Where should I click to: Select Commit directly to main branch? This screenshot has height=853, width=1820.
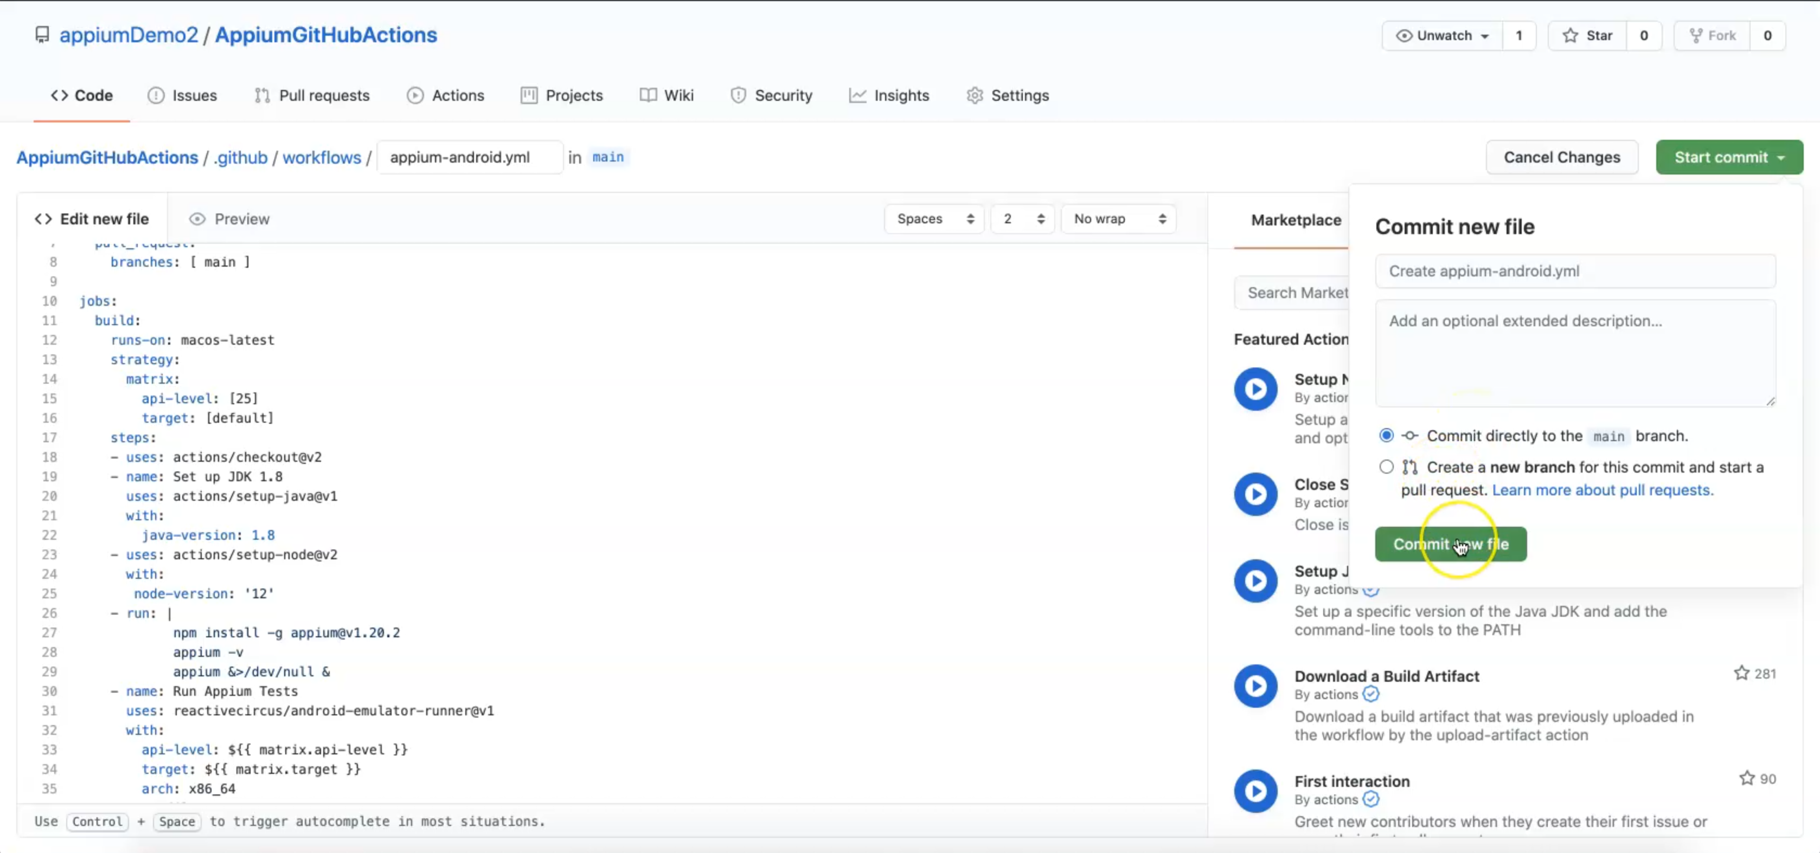[1386, 436]
